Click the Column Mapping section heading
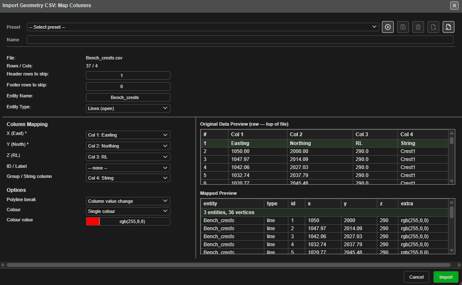This screenshot has height=285, width=462. point(27,124)
